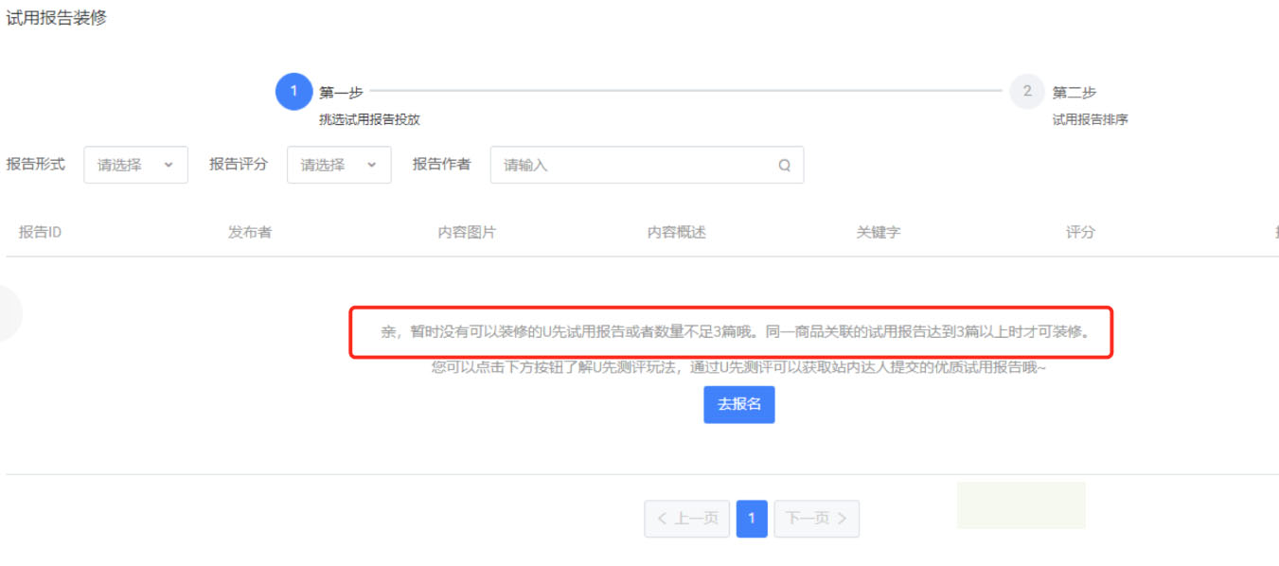1279x566 pixels.
Task: Expand the 请选择 report format dropdown
Action: [x=135, y=164]
